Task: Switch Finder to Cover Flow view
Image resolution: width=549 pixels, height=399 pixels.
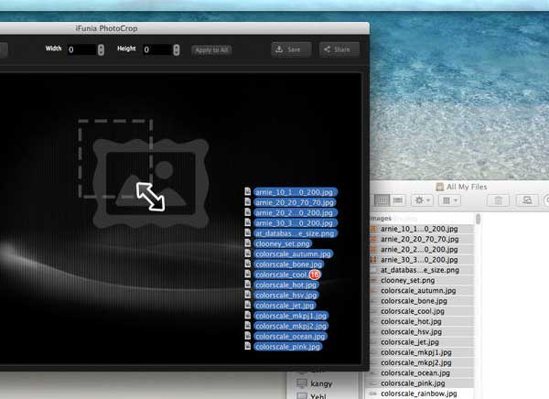Action: tap(397, 200)
